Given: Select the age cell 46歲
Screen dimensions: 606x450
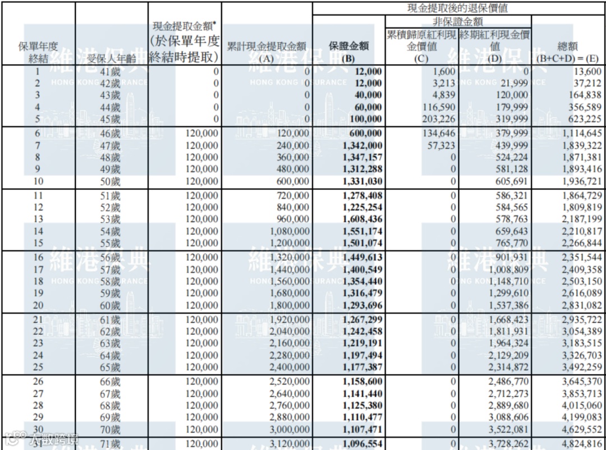Looking at the screenshot, I should (x=110, y=134).
